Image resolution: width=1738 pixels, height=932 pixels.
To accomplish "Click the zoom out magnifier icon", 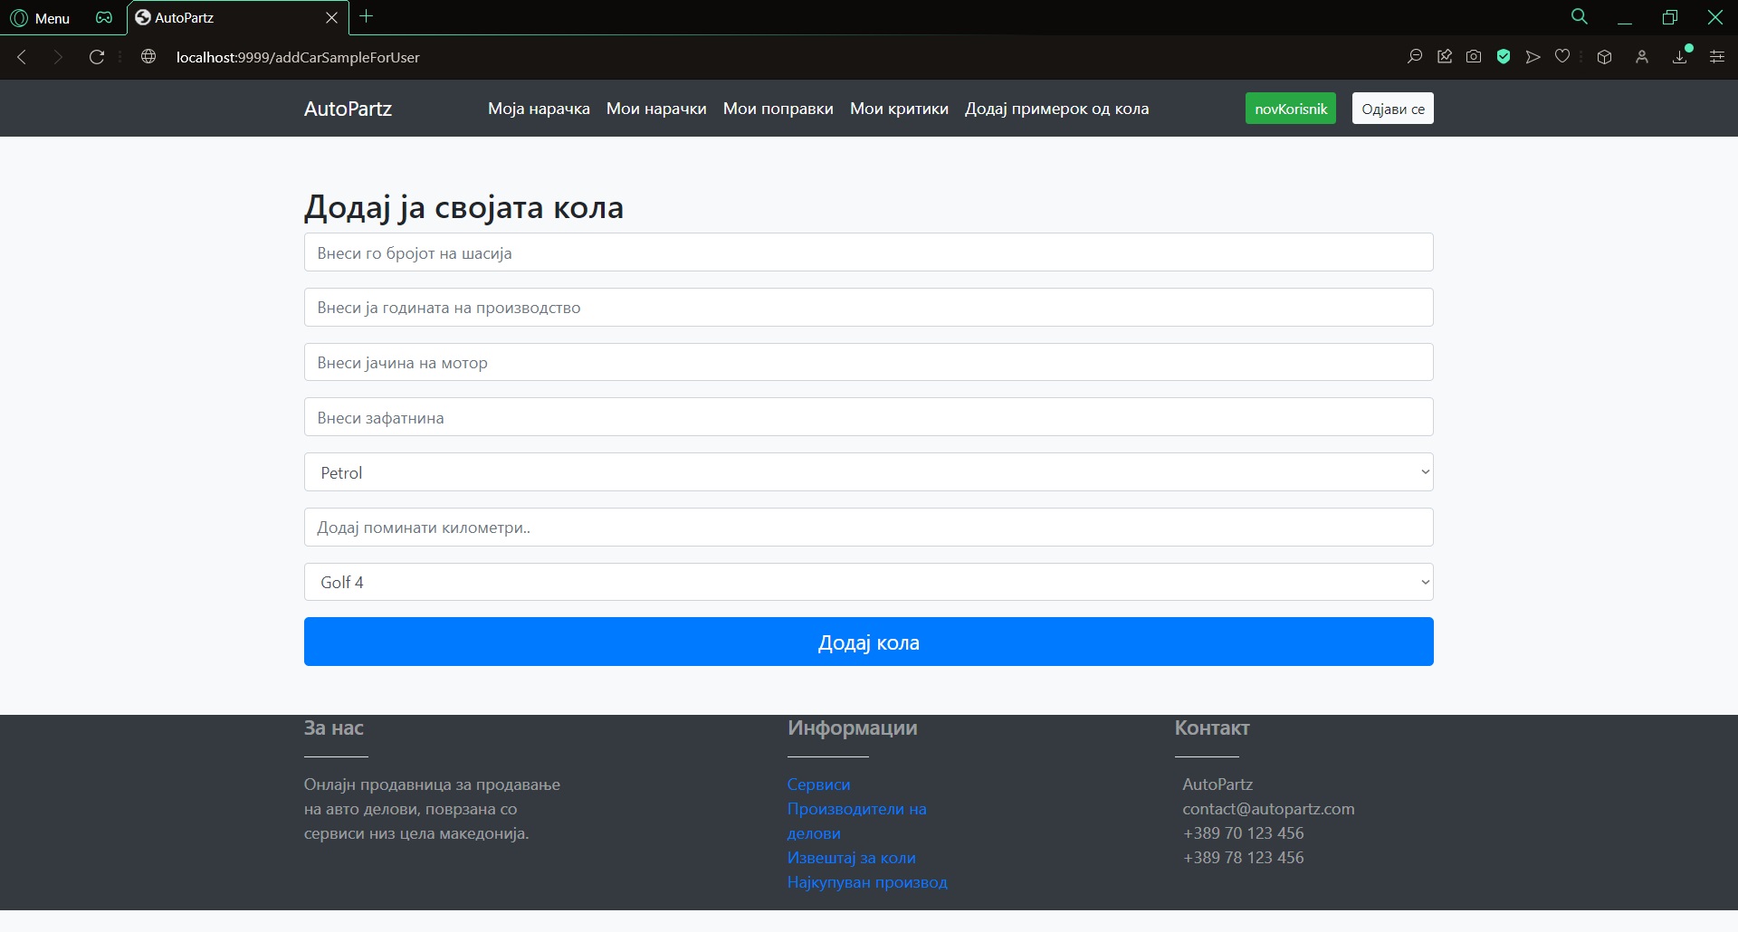I will (x=1414, y=57).
